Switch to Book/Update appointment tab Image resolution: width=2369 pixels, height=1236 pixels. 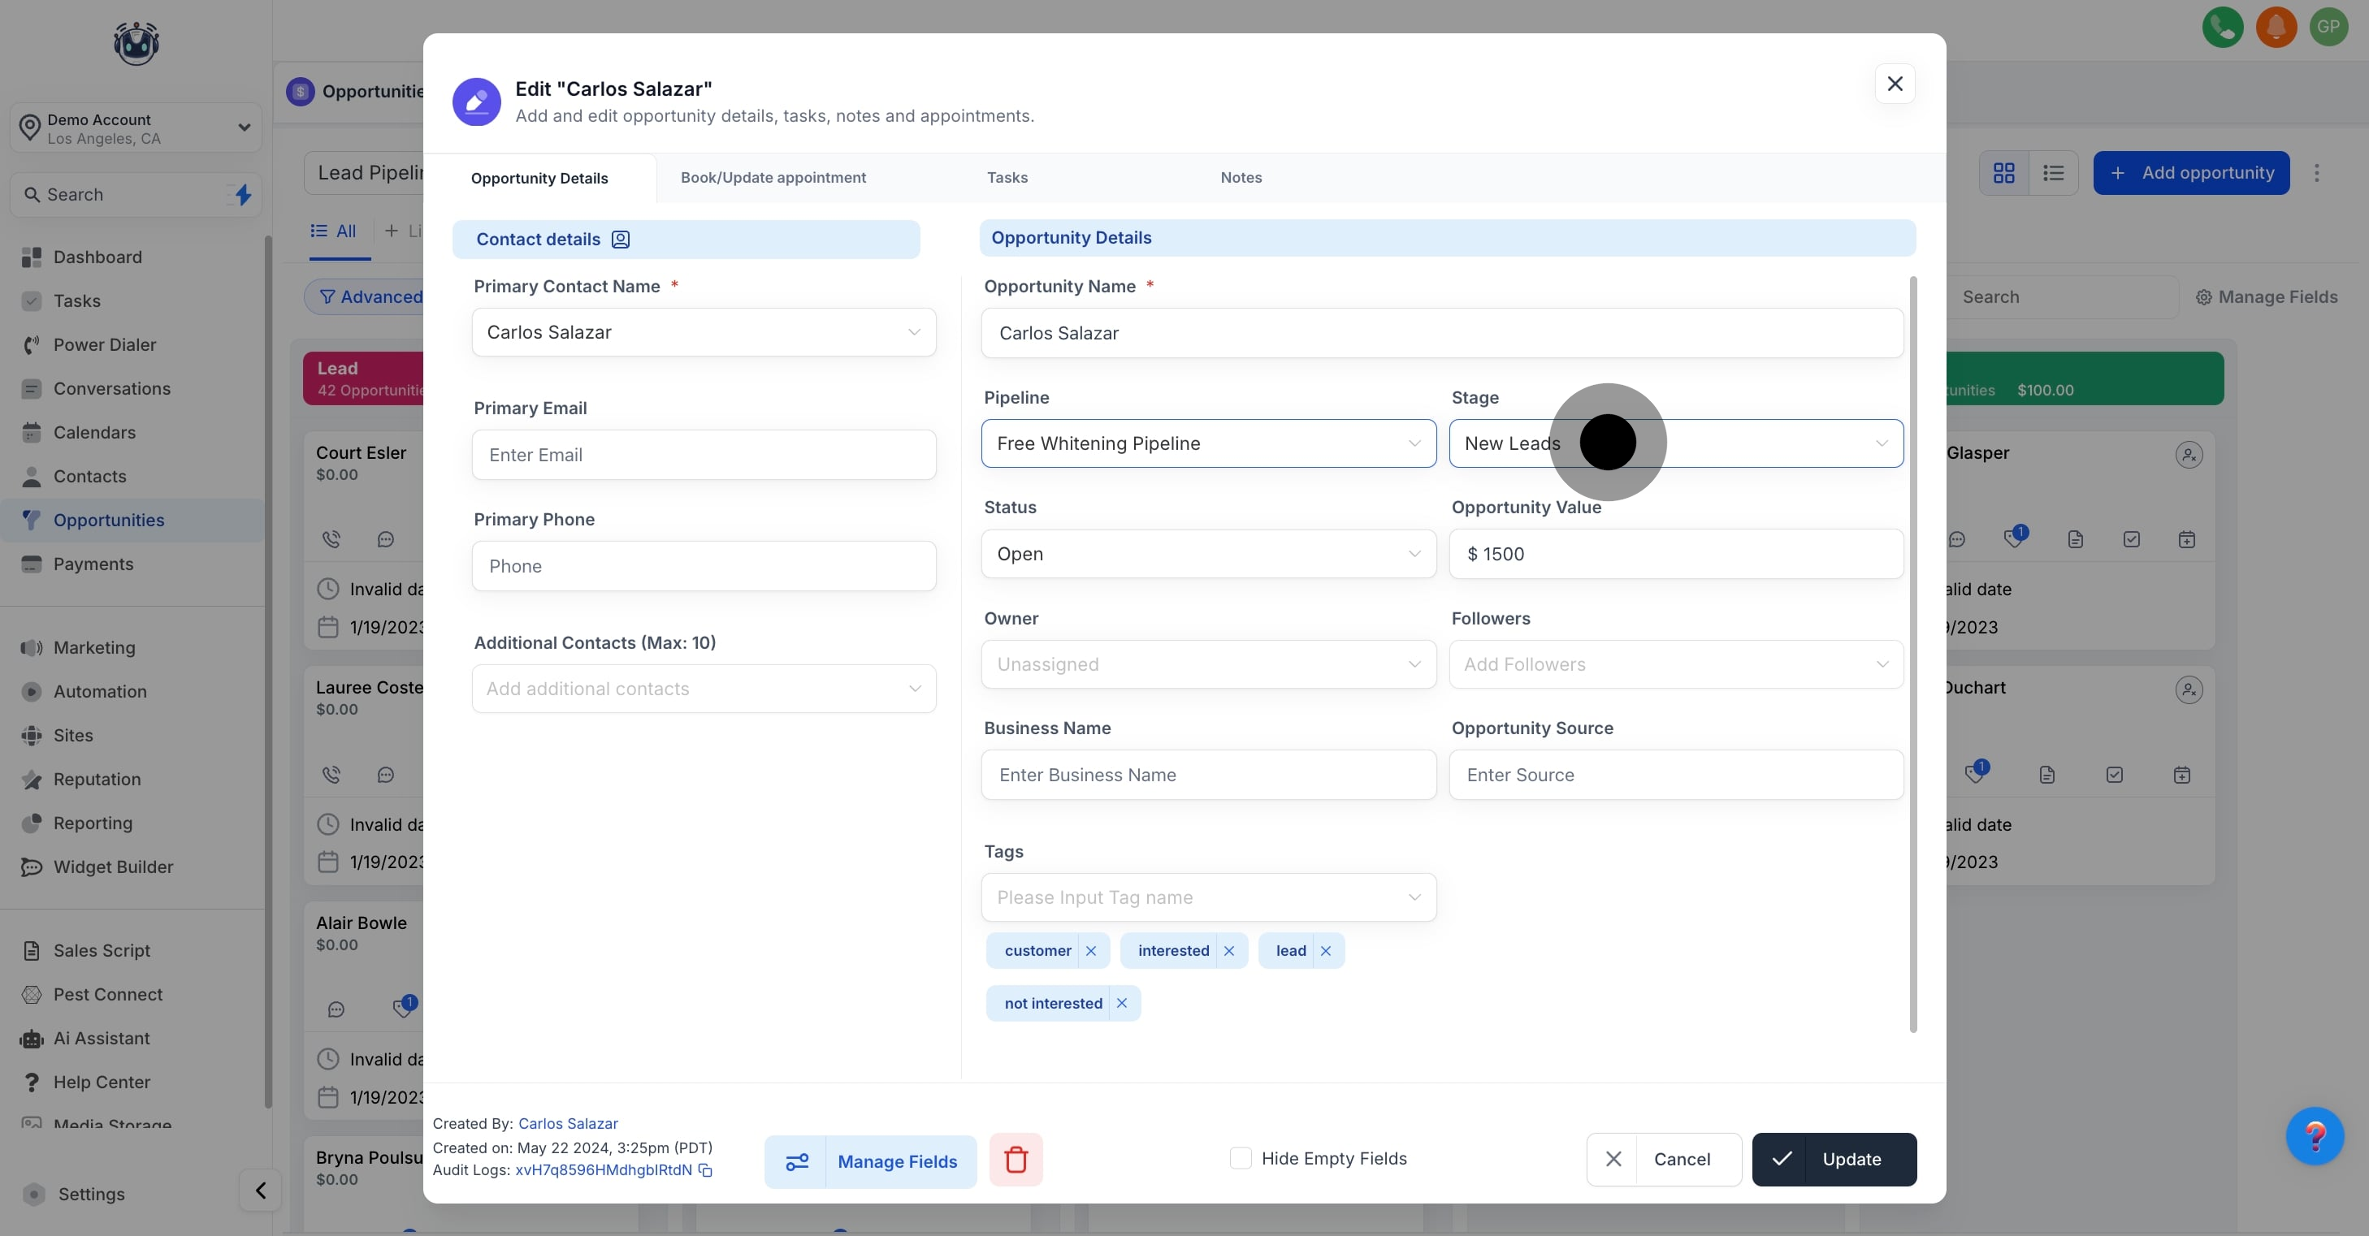773,177
